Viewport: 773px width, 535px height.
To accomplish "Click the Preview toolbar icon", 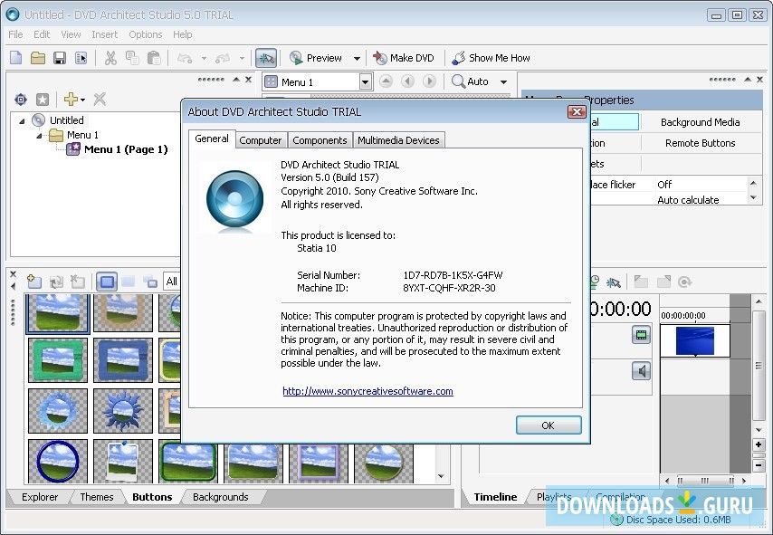I will click(317, 57).
